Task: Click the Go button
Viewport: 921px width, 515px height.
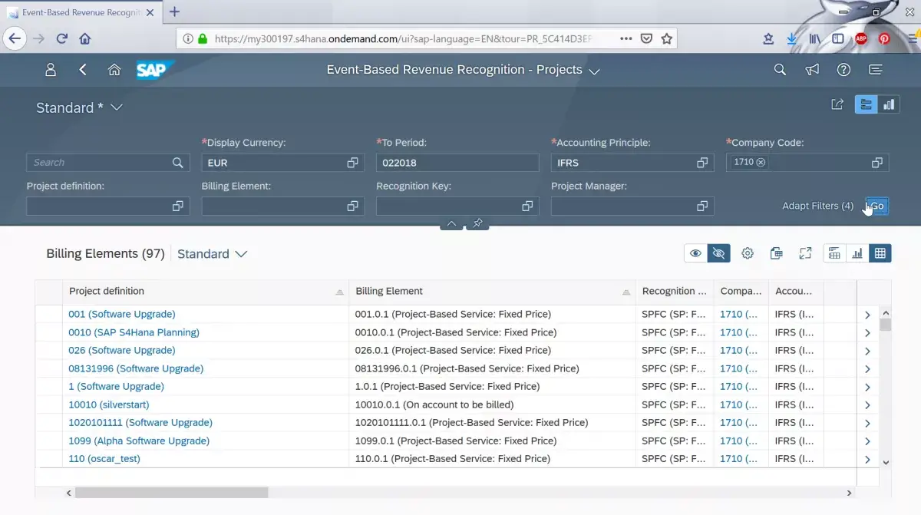Action: 876,206
